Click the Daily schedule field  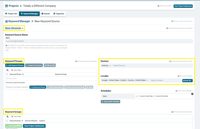click(118, 96)
